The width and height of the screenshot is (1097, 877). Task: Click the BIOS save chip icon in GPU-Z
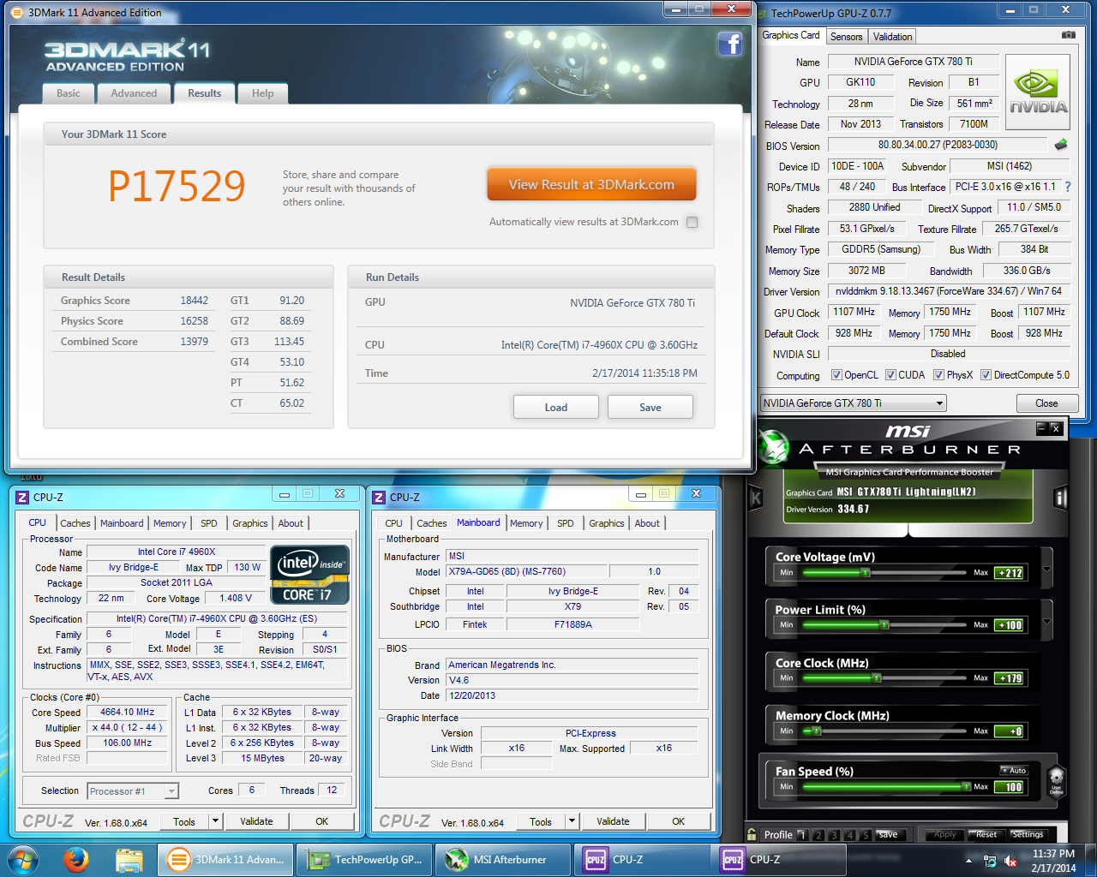click(1061, 145)
